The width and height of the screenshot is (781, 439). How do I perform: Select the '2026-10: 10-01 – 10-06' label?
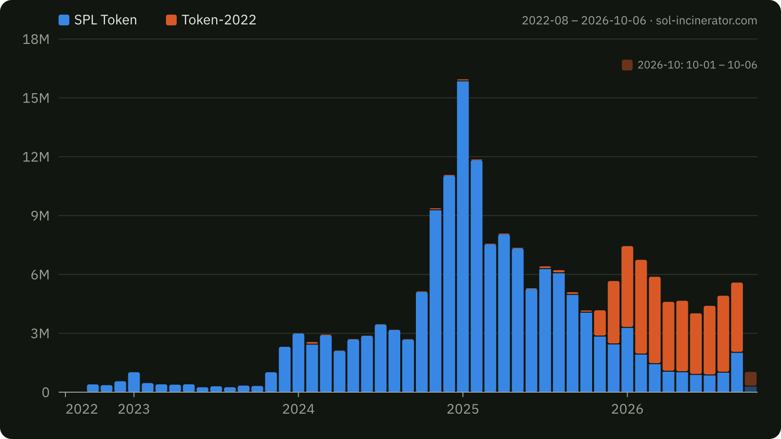point(697,65)
